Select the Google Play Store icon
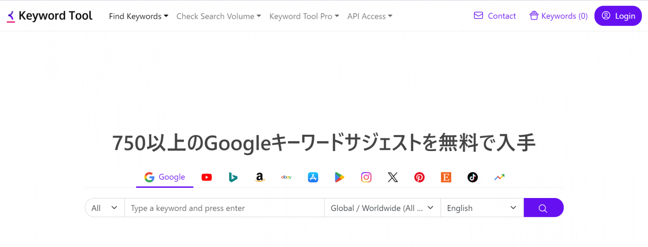Image resolution: width=648 pixels, height=247 pixels. [x=339, y=177]
